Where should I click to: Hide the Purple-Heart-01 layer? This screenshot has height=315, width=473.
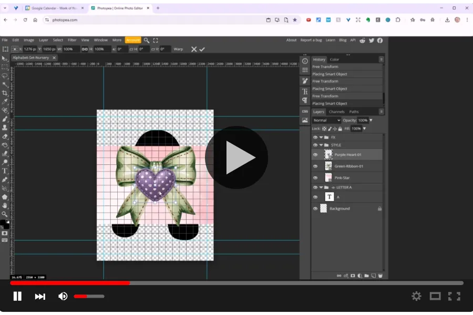(315, 155)
